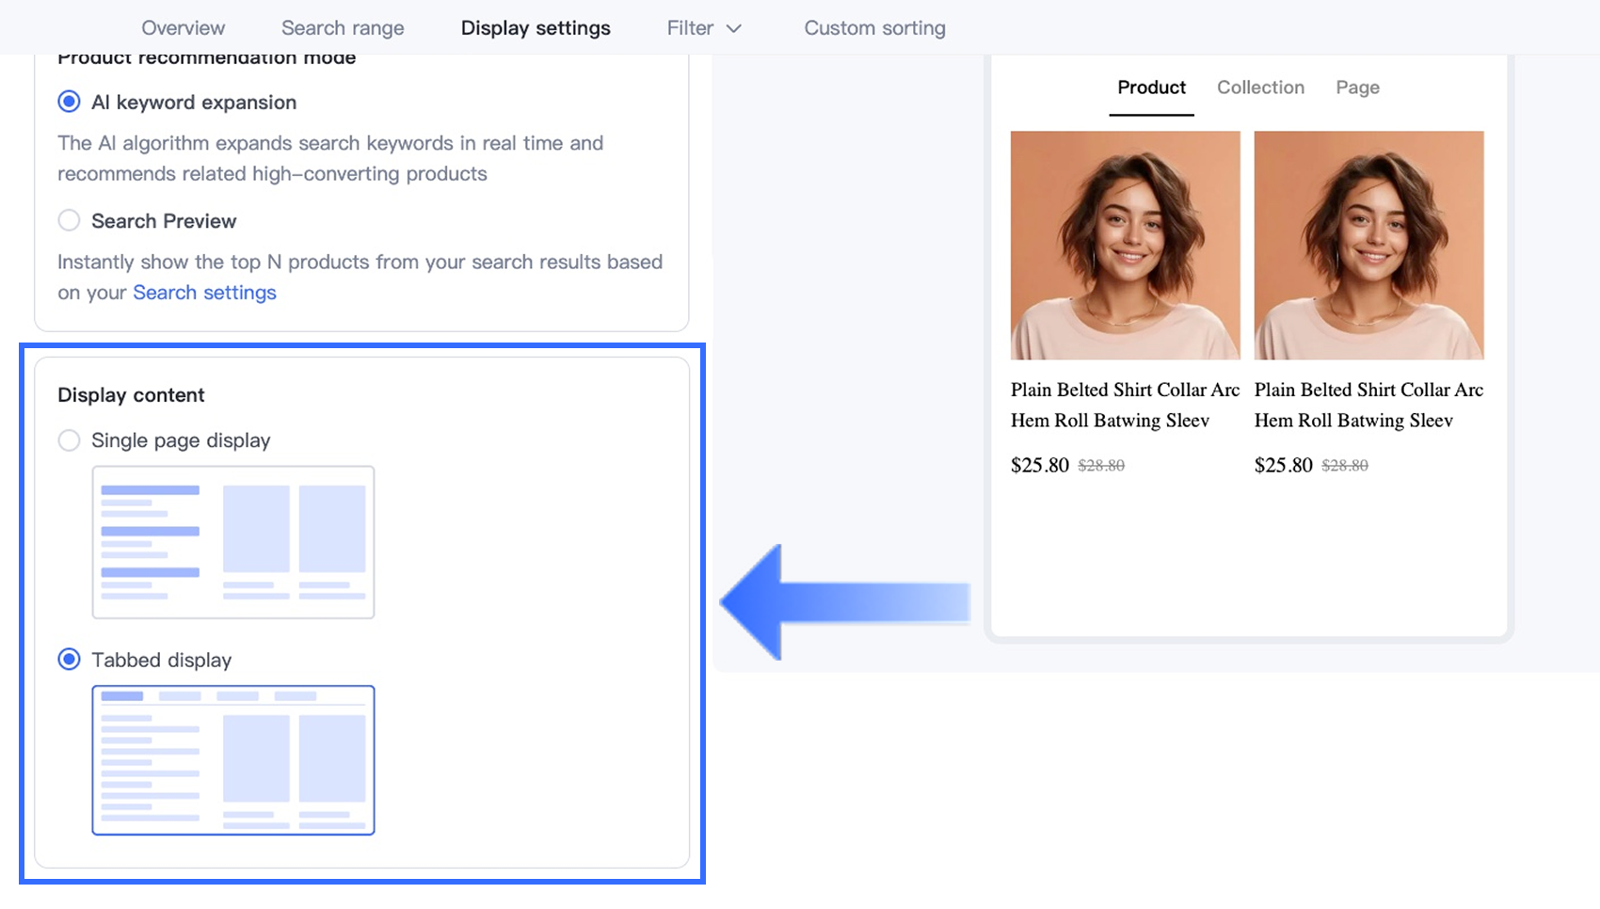This screenshot has height=909, width=1600.
Task: Expand the Filter dropdown chevron
Action: 734,29
